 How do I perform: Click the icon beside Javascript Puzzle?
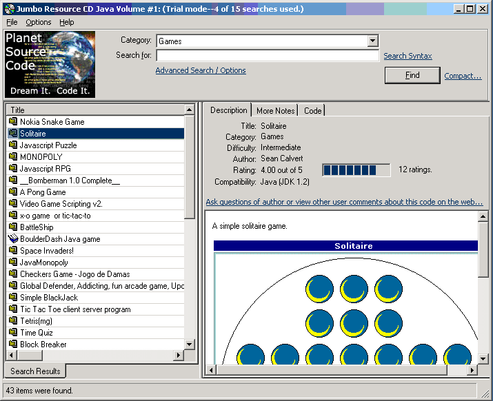pyautogui.click(x=13, y=145)
